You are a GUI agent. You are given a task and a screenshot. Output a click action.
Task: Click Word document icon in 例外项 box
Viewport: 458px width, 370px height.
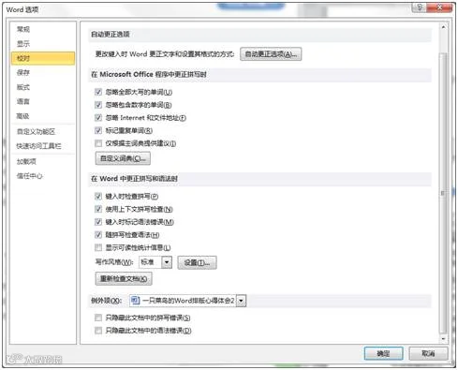click(x=135, y=301)
